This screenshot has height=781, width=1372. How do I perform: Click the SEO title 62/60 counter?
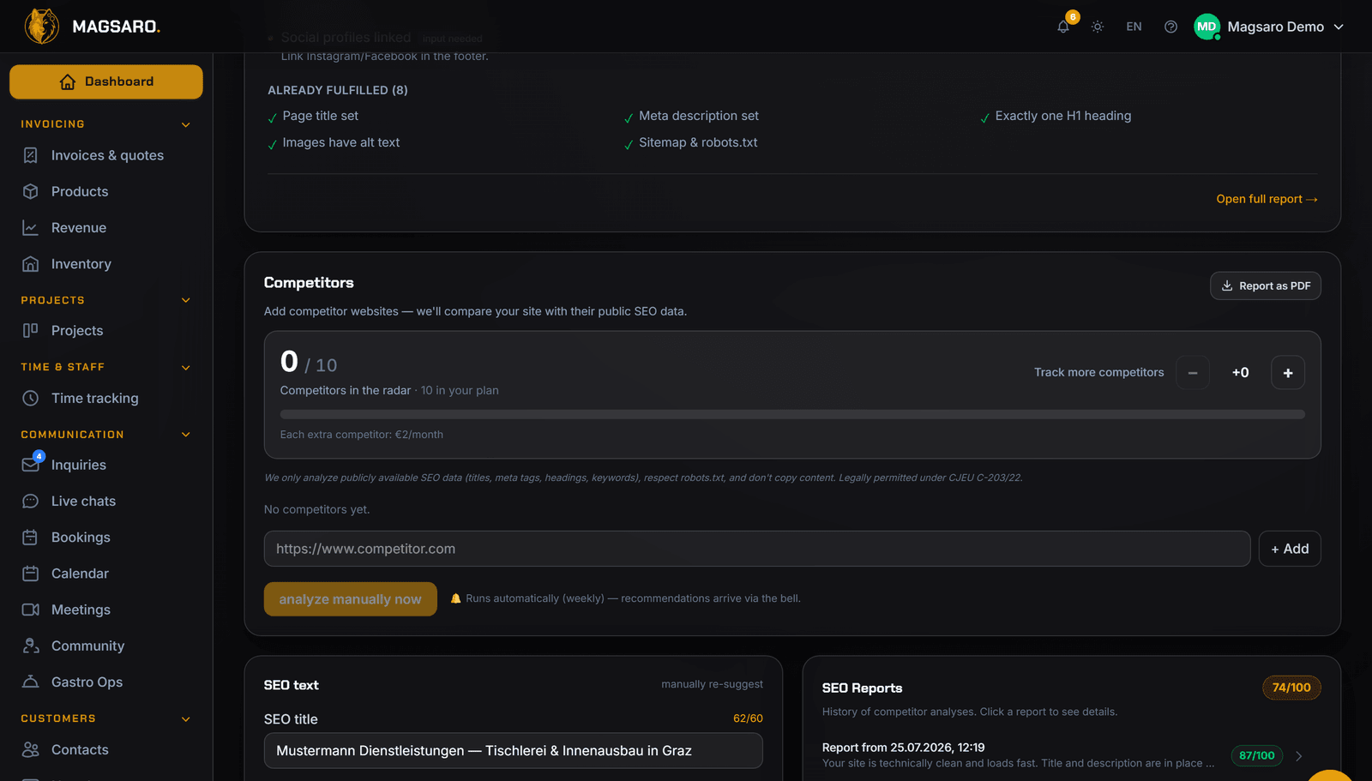pyautogui.click(x=748, y=718)
